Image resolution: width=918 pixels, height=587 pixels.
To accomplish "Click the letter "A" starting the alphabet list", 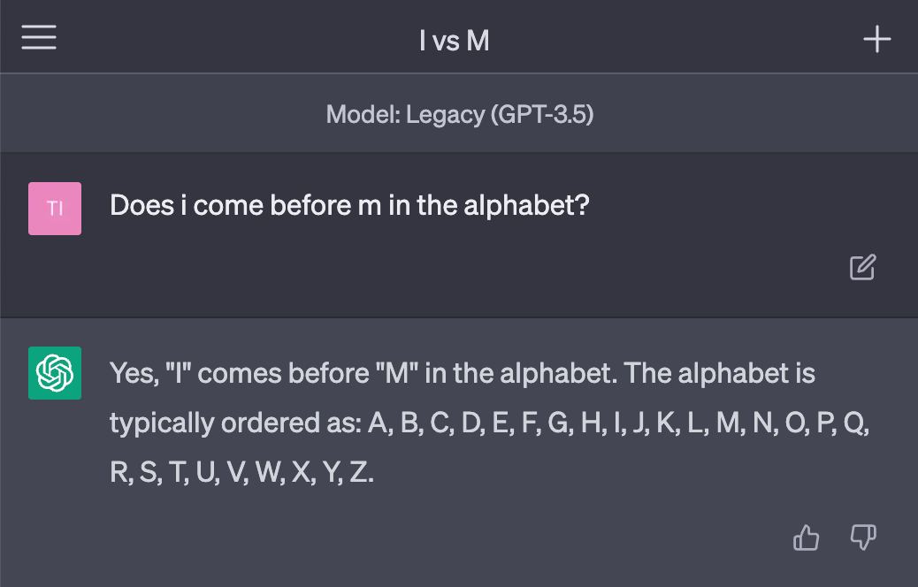I will [379, 423].
